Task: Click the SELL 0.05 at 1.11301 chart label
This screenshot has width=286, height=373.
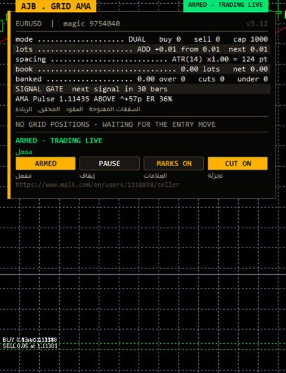Action: click(x=30, y=346)
